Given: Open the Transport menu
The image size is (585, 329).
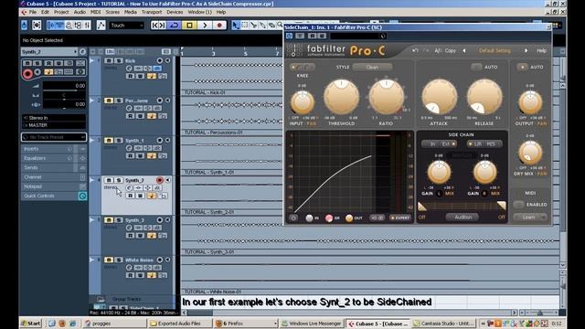Looking at the screenshot, I should tap(152, 12).
